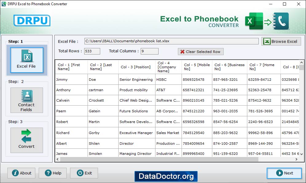This screenshot has height=183, width=306.
Task: Click the 'Doe' last name cell
Action: (103, 79)
